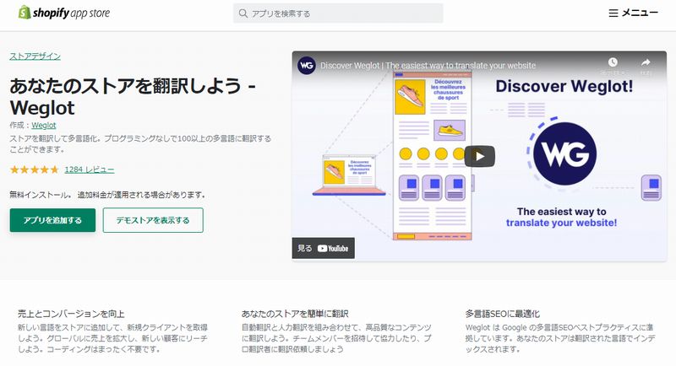The image size is (676, 366).
Task: Focus the app search field
Action: pyautogui.click(x=338, y=13)
